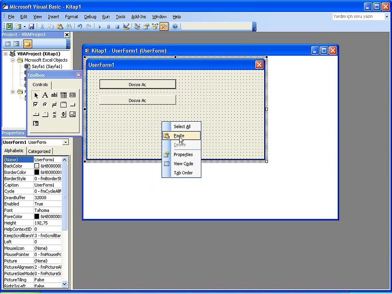Screen dimensions: 392x294
Task: Pick the SpinButton control in Toolbox
Action: tap(64, 114)
